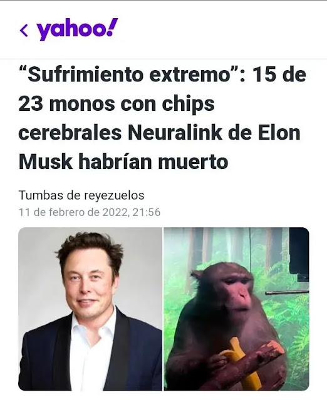Open the monkey photo

coord(236,309)
